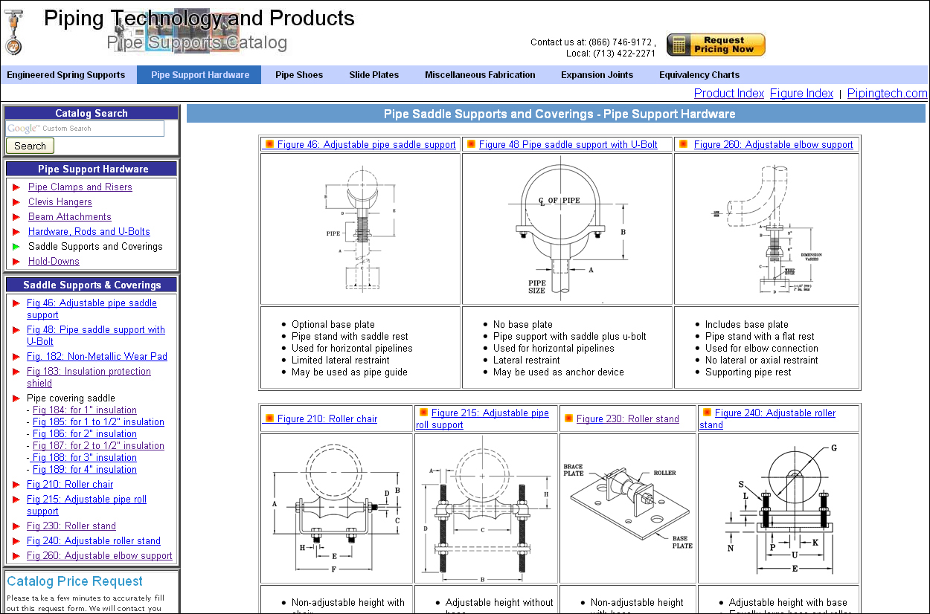930x614 pixels.
Task: Click the Google Custom Search input field
Action: [85, 129]
